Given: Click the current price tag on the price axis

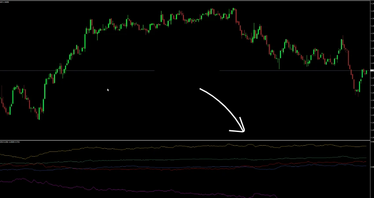Looking at the screenshot, I should 371,70.
